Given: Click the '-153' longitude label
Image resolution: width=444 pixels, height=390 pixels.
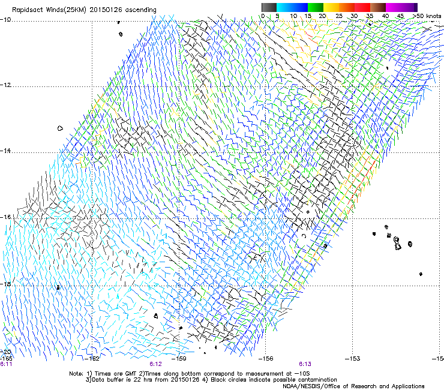Looking at the screenshot, I should [x=353, y=359].
